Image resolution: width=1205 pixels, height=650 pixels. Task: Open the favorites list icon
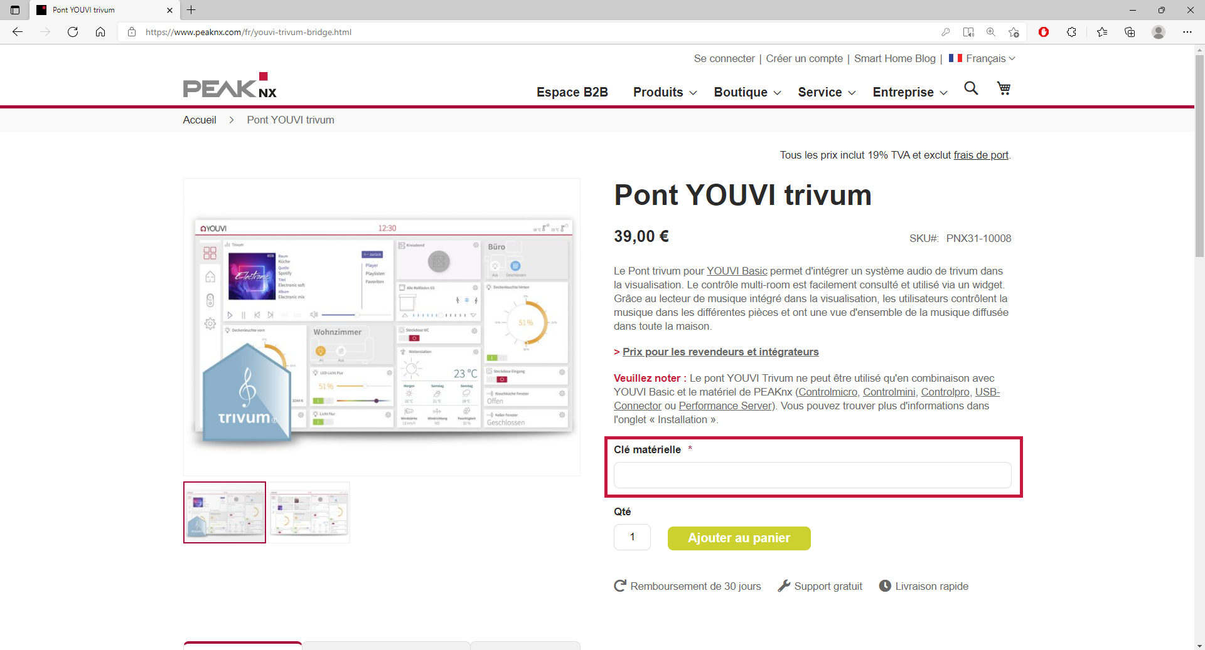point(1102,32)
